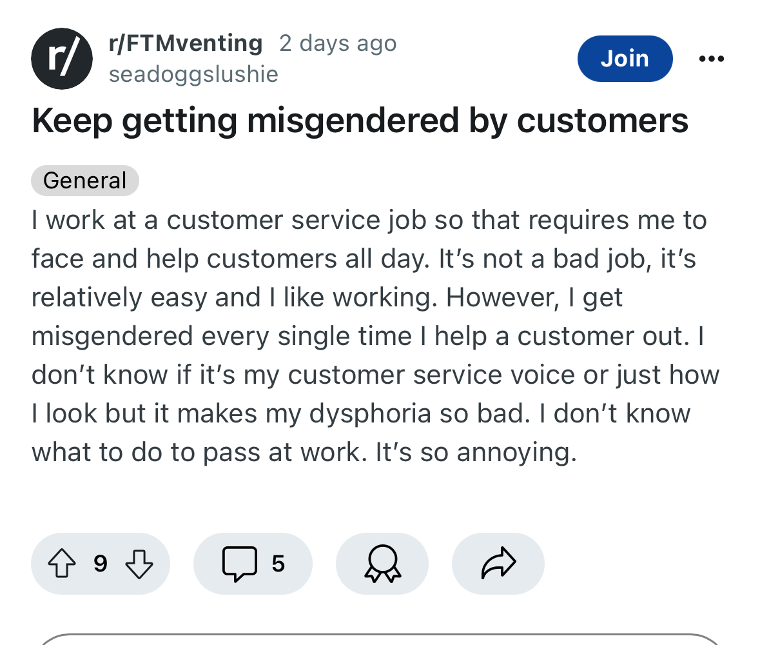Click the "2 days ago" timestamp
Image resolution: width=760 pixels, height=645 pixels.
[x=338, y=43]
